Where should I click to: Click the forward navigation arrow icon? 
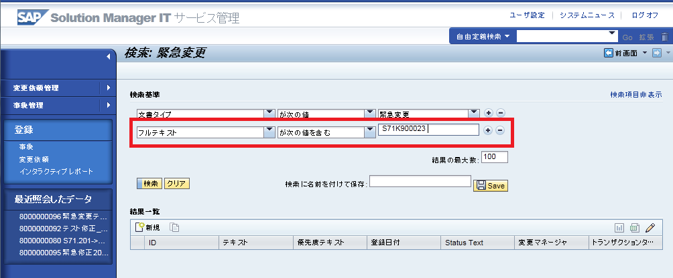pyautogui.click(x=657, y=53)
